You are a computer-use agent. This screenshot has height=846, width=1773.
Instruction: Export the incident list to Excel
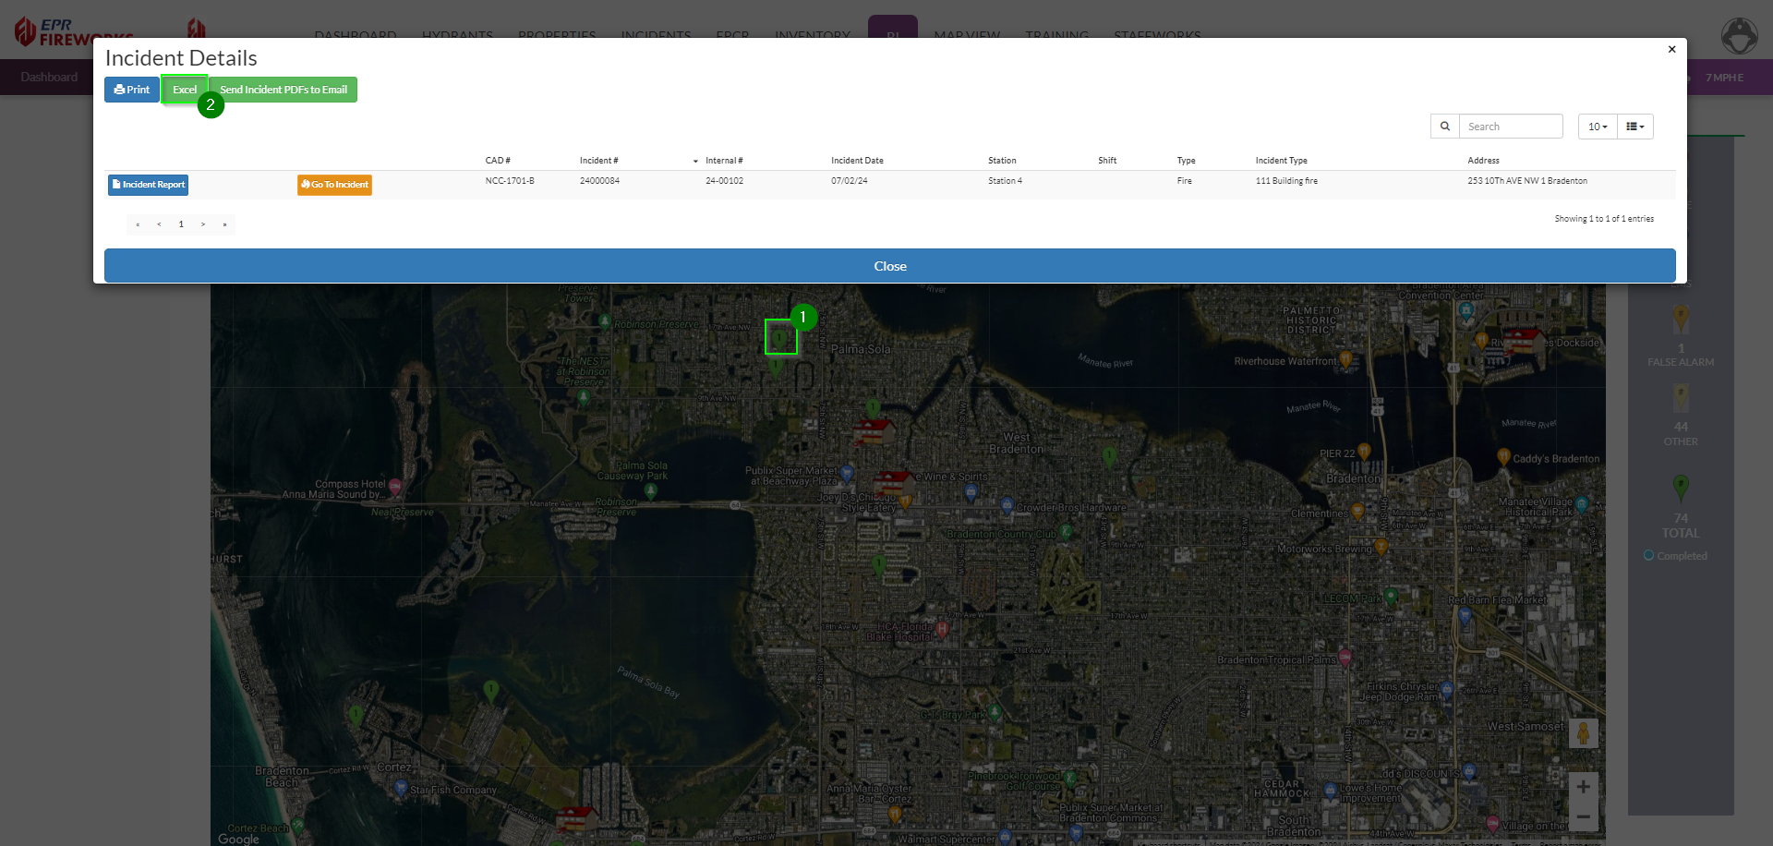coord(184,90)
